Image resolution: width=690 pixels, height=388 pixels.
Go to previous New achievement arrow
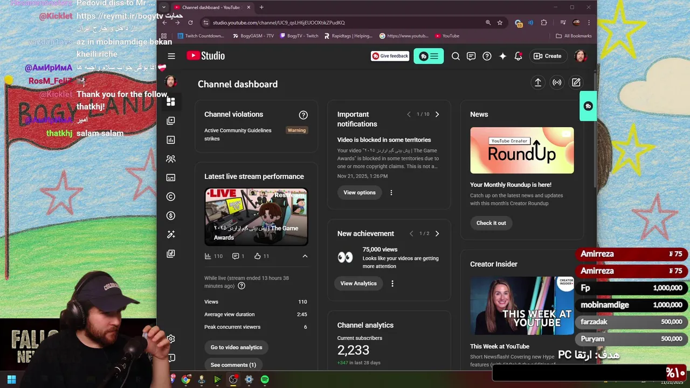(411, 233)
